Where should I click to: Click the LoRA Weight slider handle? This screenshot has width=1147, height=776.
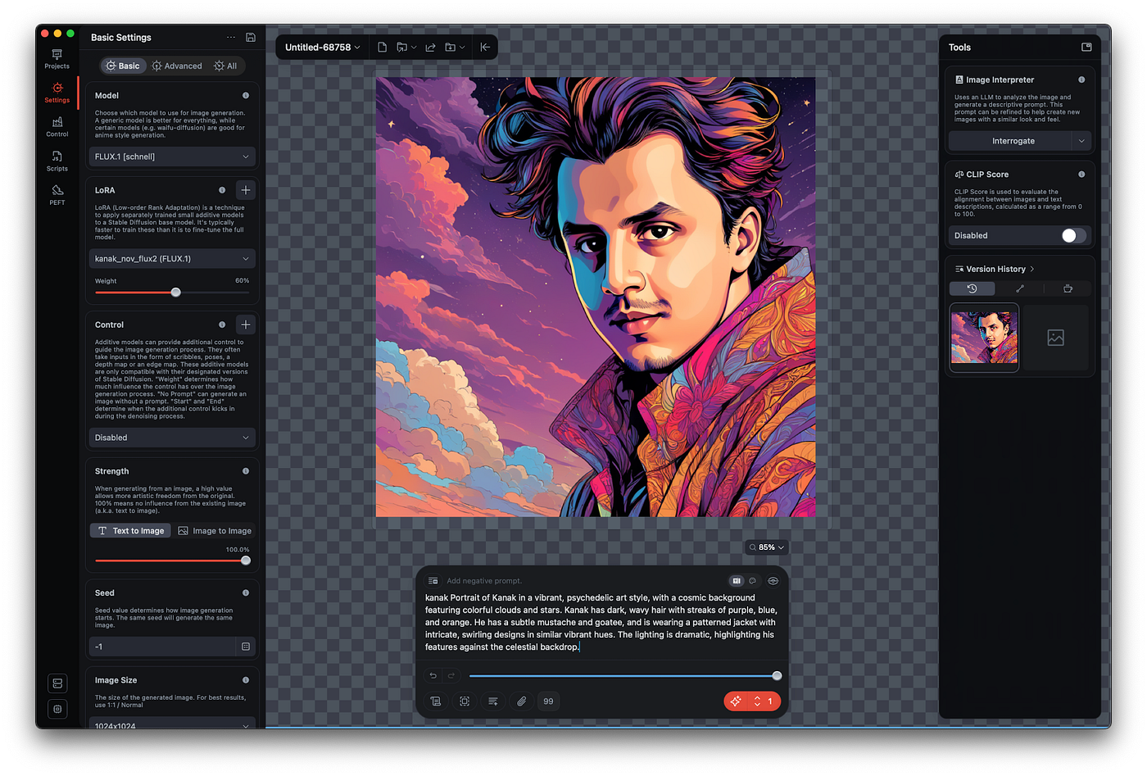point(175,293)
